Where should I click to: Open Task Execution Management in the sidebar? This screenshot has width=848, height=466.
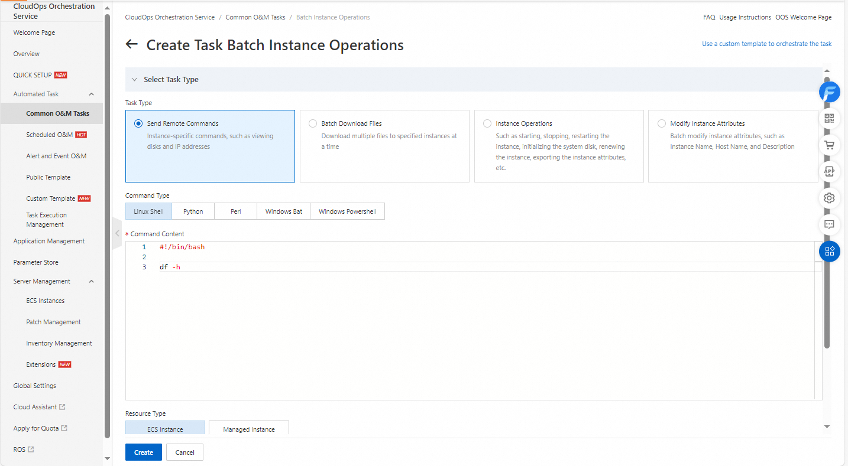(x=47, y=220)
